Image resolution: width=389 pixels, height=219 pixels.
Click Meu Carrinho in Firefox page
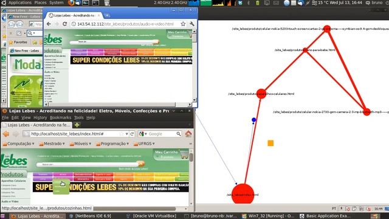click(166, 152)
